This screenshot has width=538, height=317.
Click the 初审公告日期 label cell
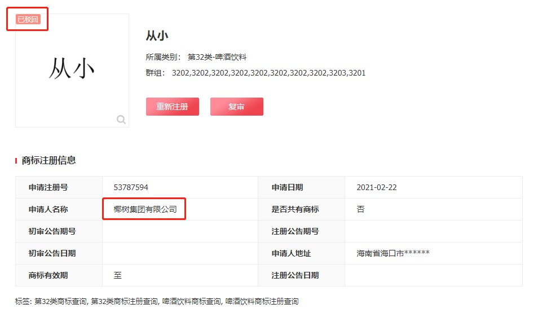(x=59, y=253)
